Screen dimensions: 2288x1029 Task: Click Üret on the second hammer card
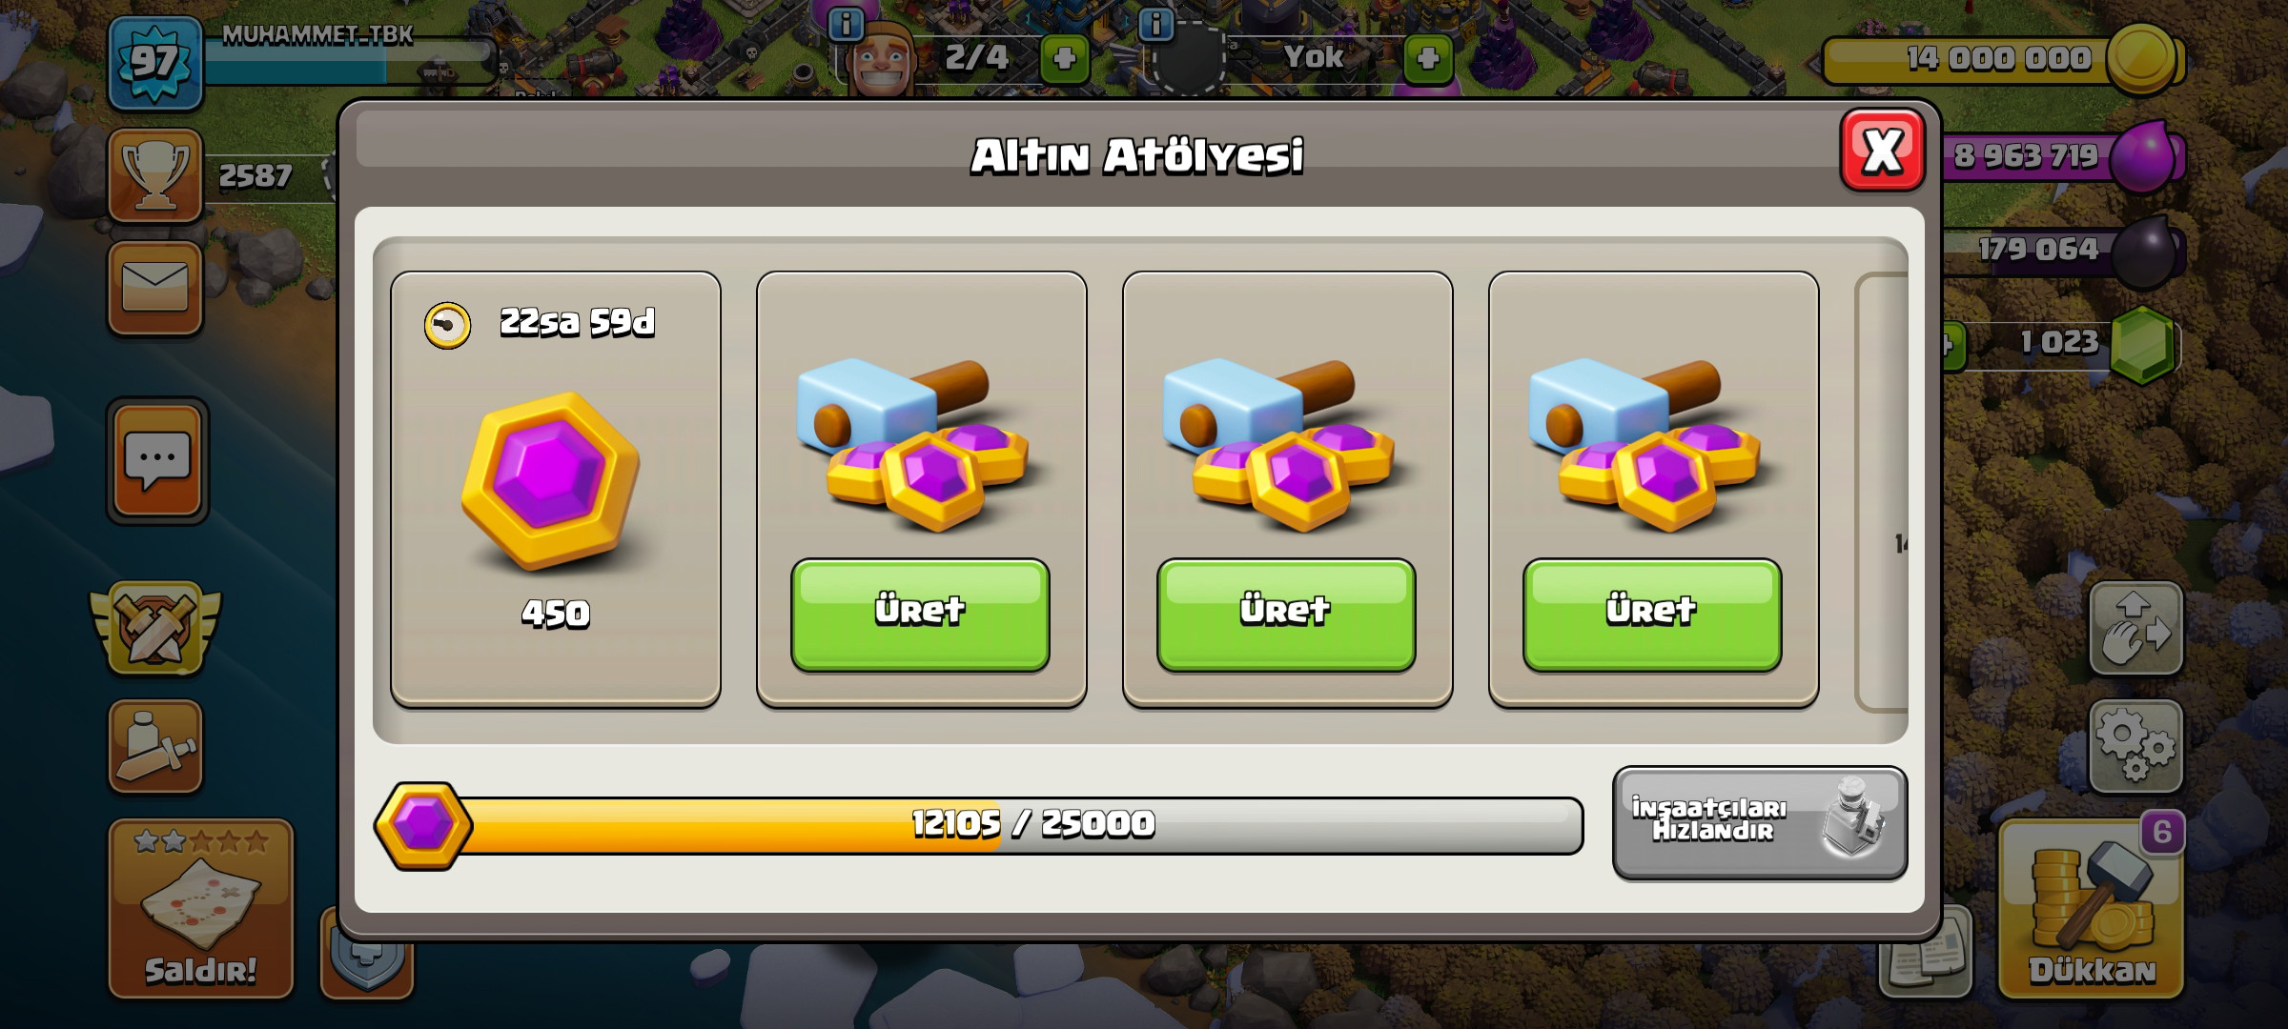[1286, 615]
